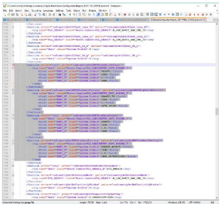Collapse the radiometrySetOffset_Sb_h function fold marker
This screenshot has width=219, height=204.
click(13, 46)
